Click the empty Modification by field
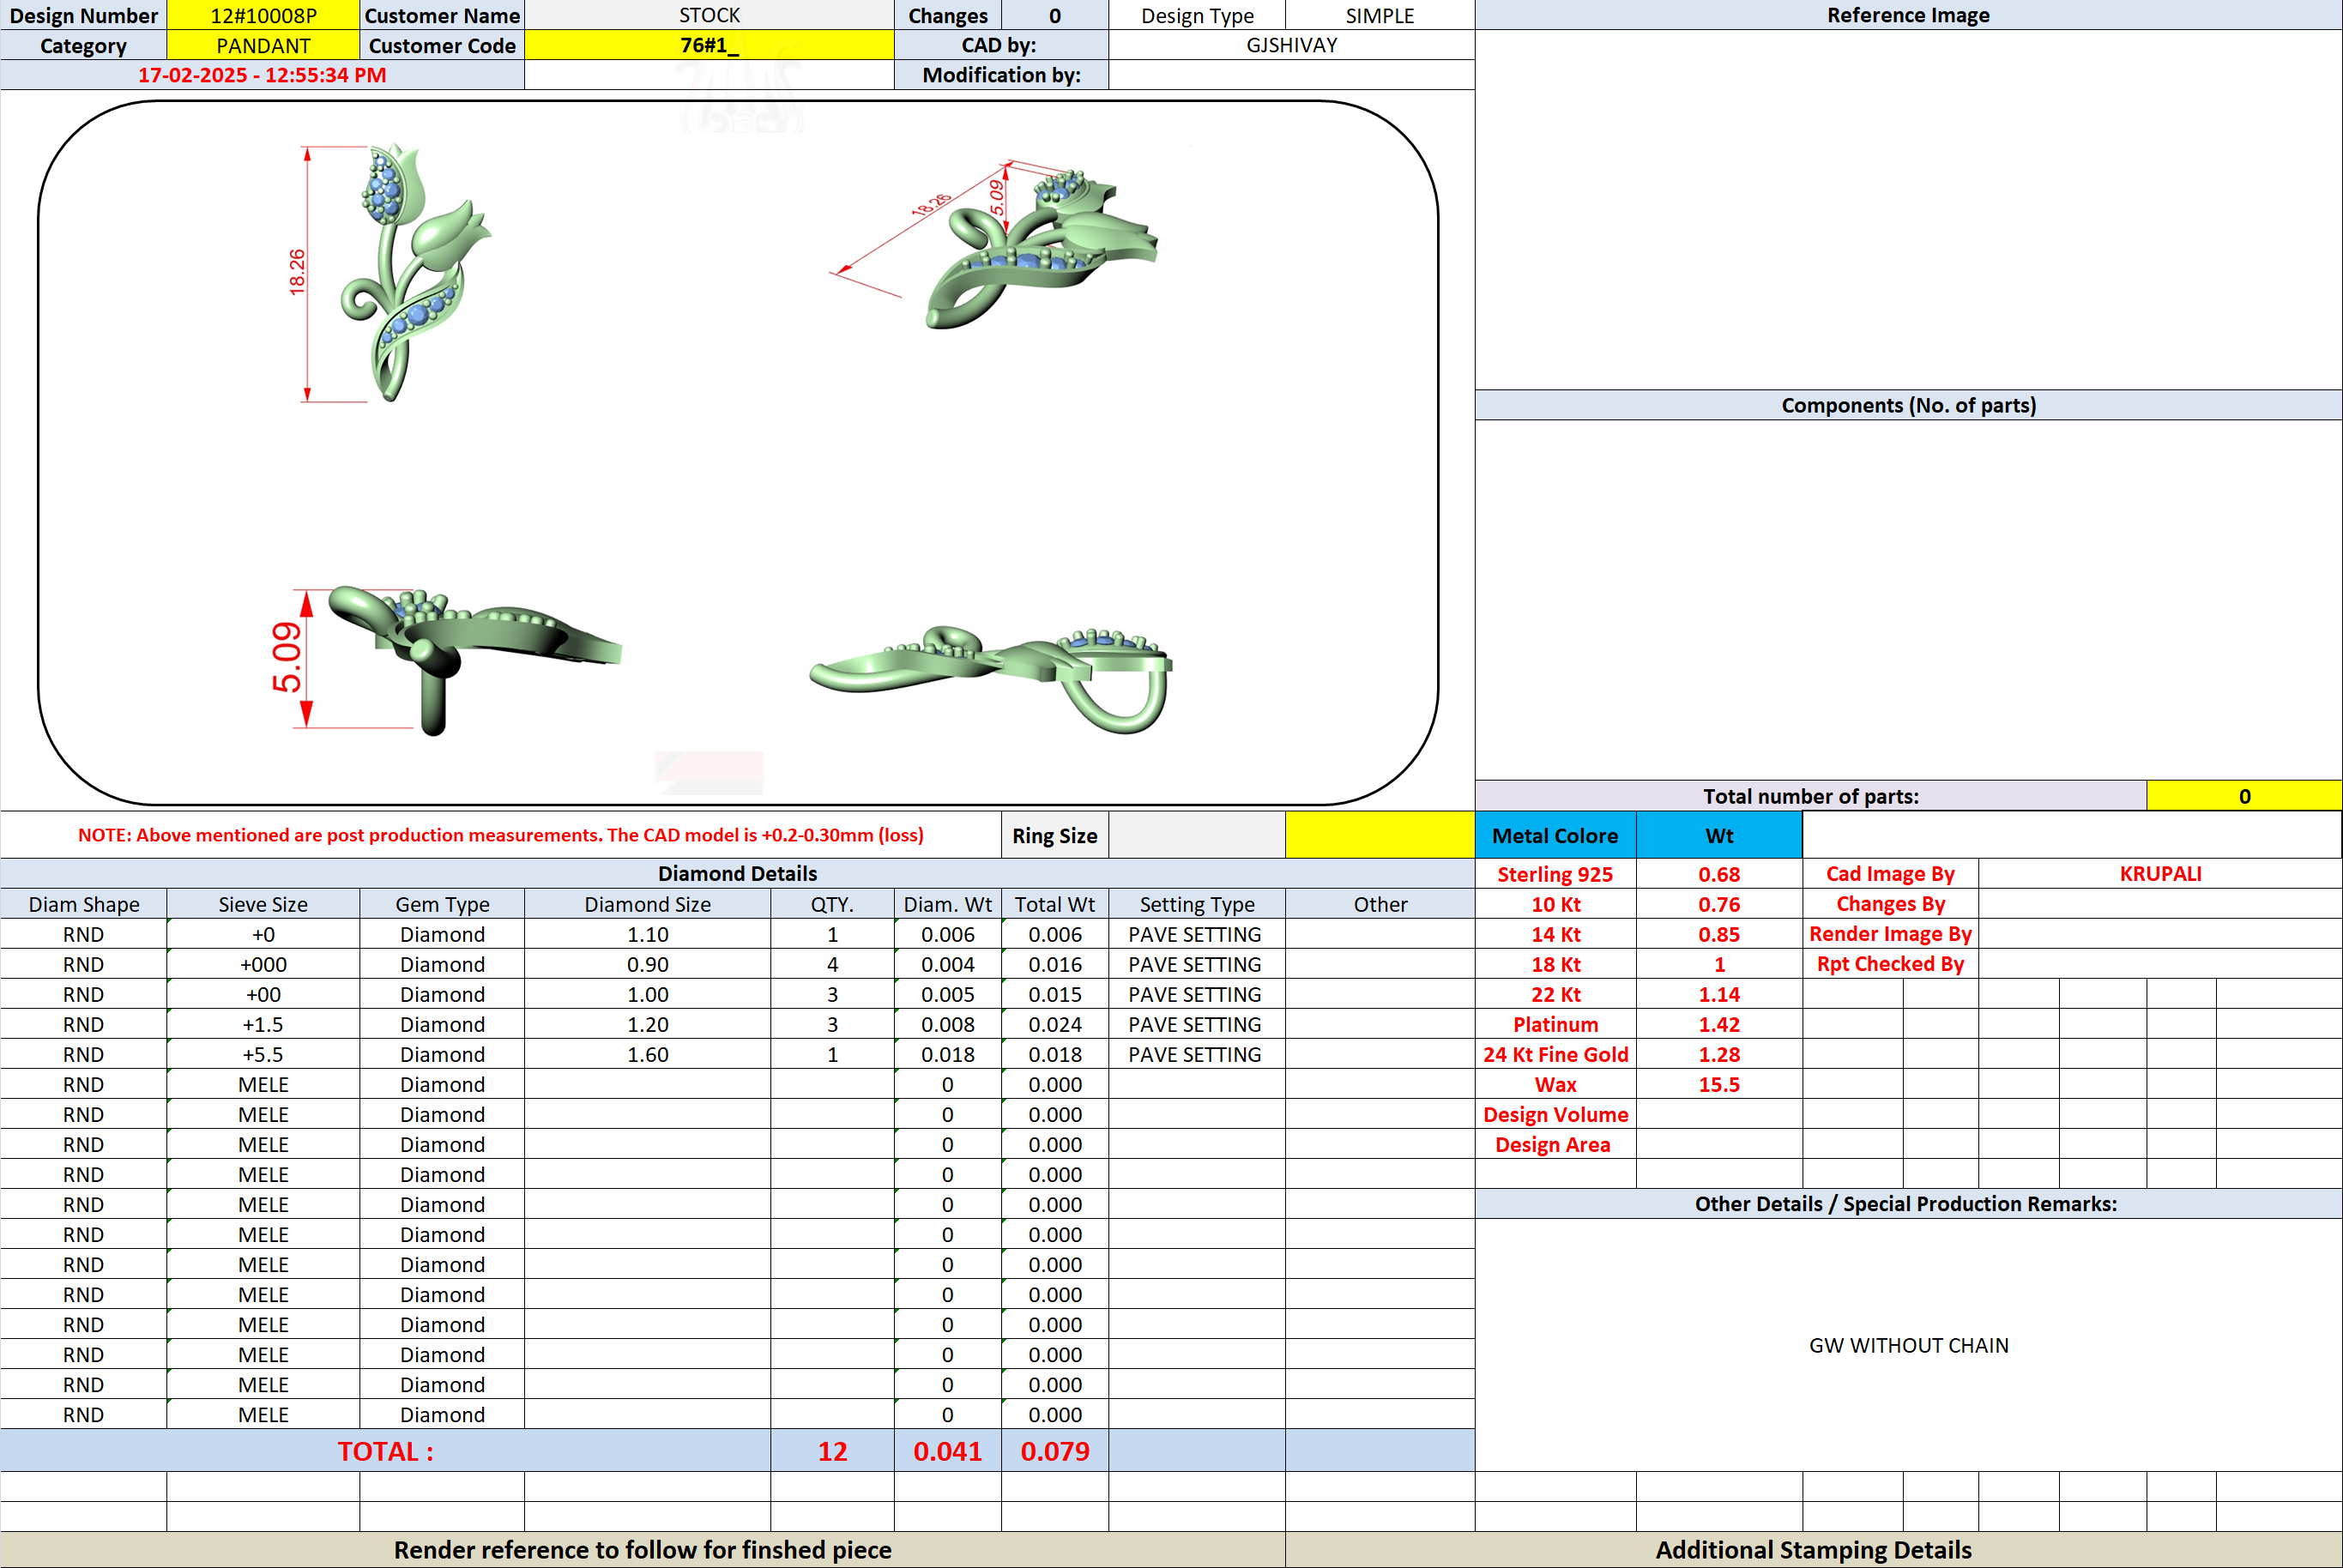 [1291, 75]
